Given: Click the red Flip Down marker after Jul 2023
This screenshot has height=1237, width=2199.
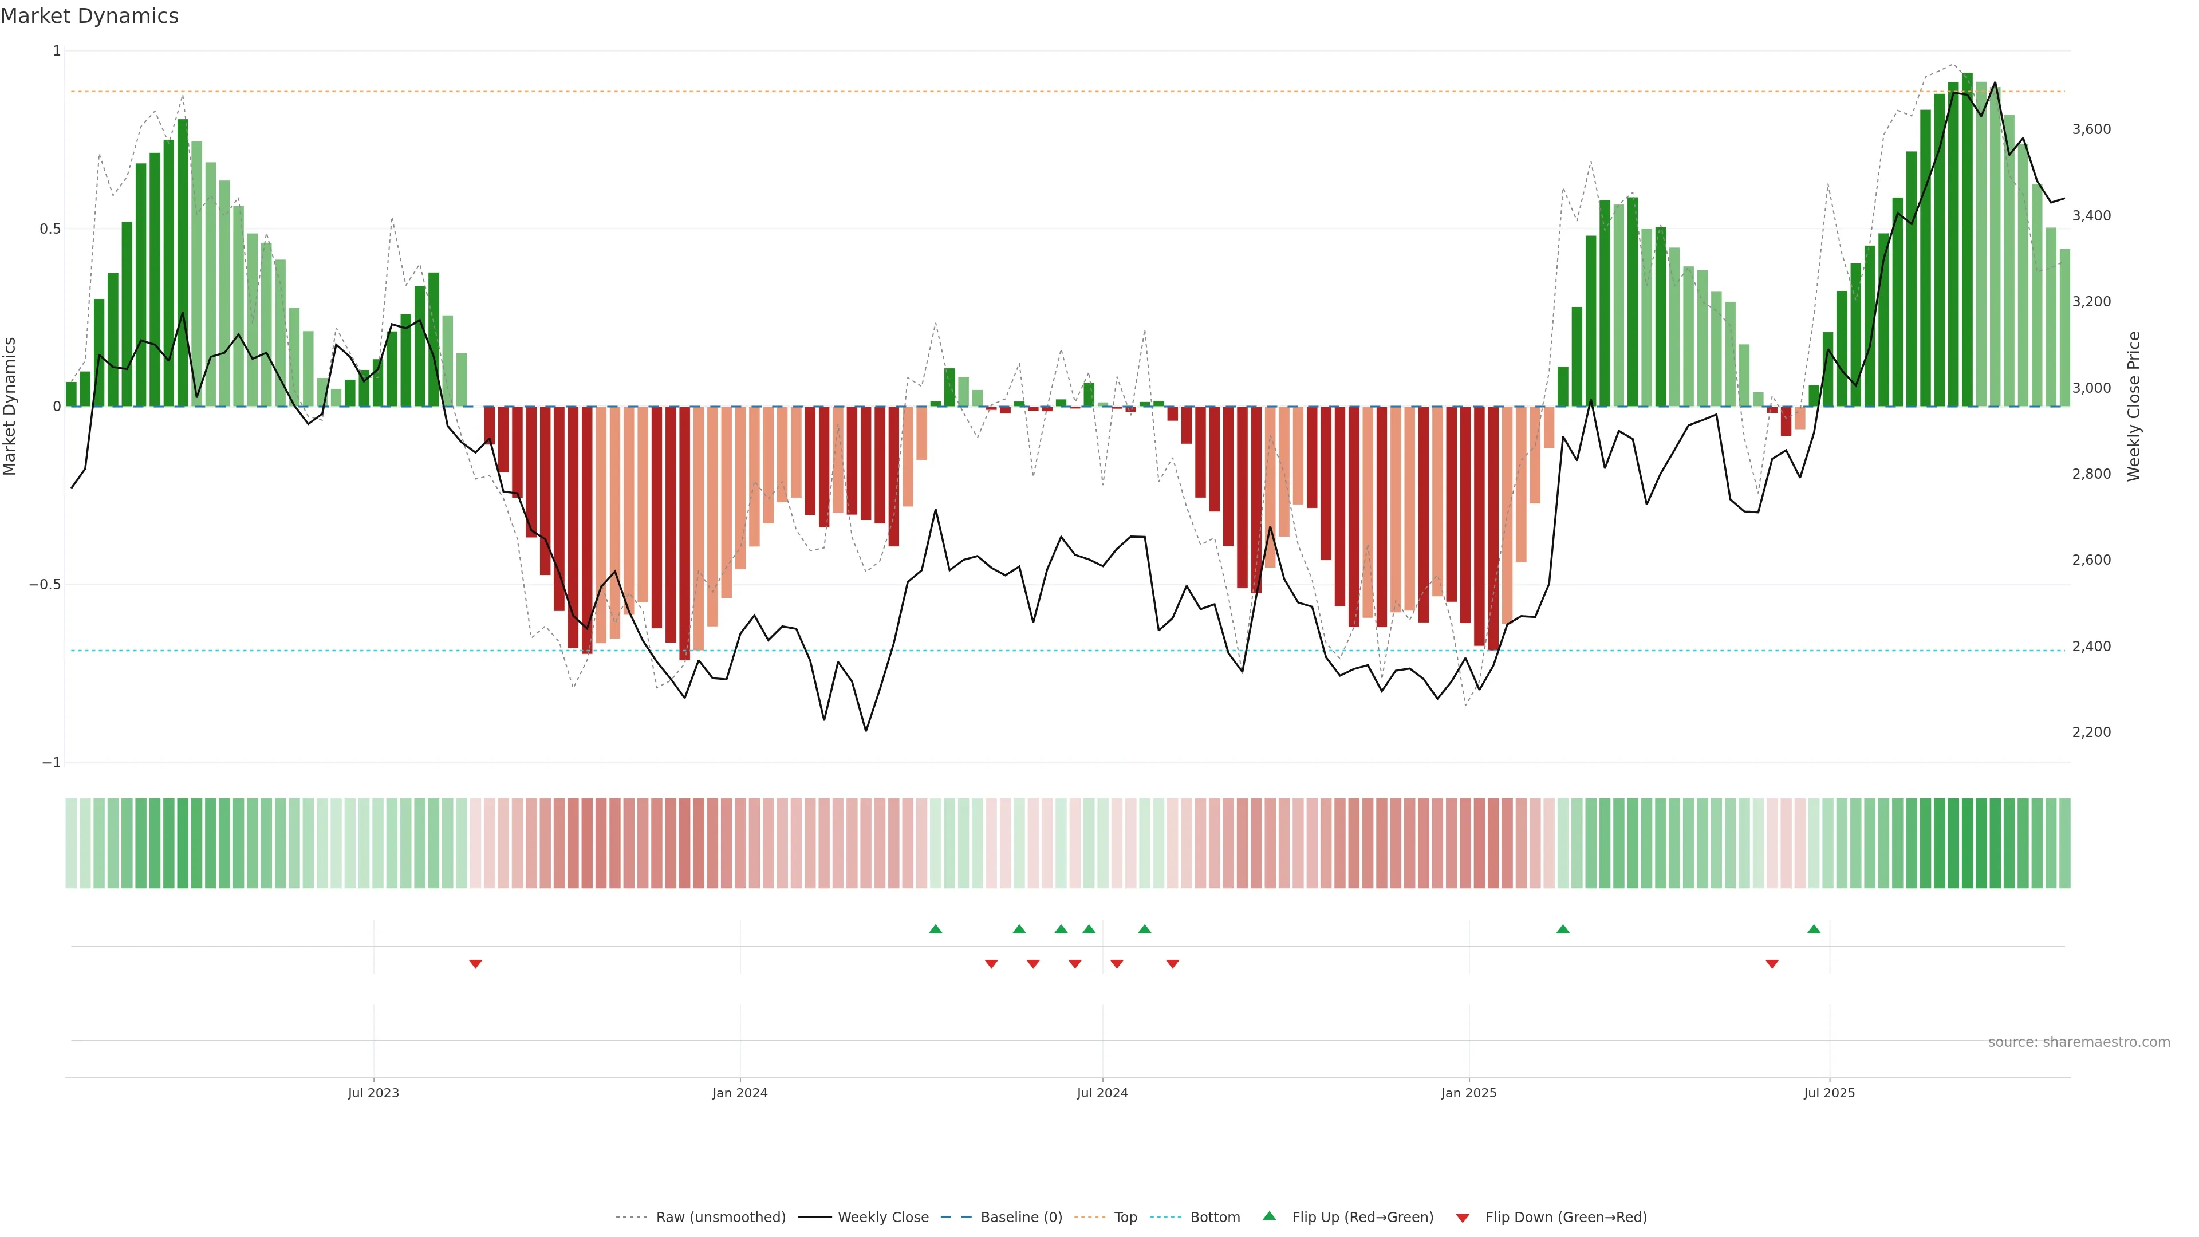Looking at the screenshot, I should tap(475, 964).
